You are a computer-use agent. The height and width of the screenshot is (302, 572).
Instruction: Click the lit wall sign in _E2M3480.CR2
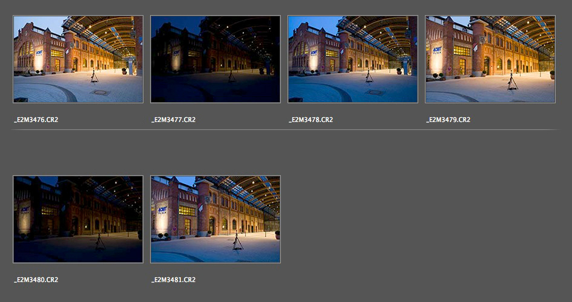coord(25,210)
